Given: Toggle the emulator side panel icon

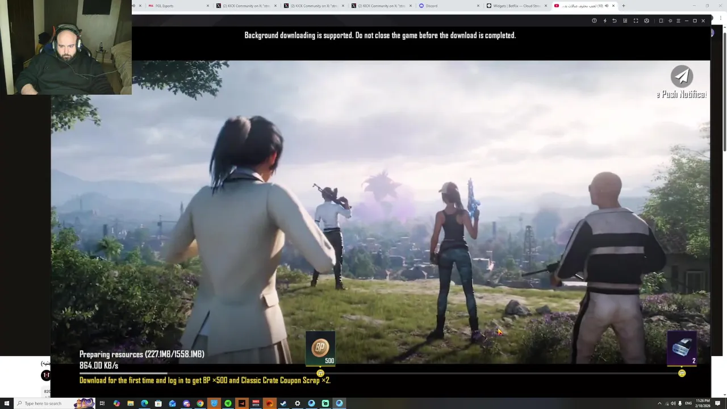Looking at the screenshot, I should point(661,20).
